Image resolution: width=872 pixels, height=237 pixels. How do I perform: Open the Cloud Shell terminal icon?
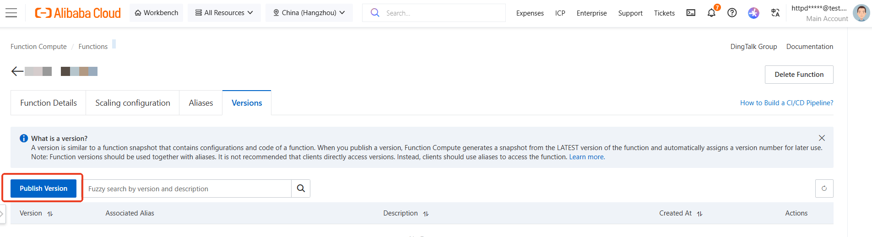pos(691,13)
